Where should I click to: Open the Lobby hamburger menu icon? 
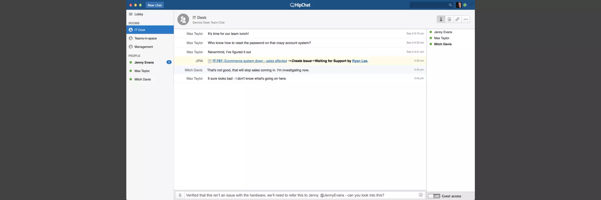click(x=131, y=14)
